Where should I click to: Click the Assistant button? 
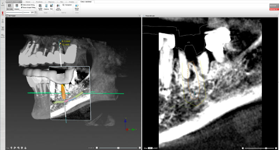click(274, 6)
